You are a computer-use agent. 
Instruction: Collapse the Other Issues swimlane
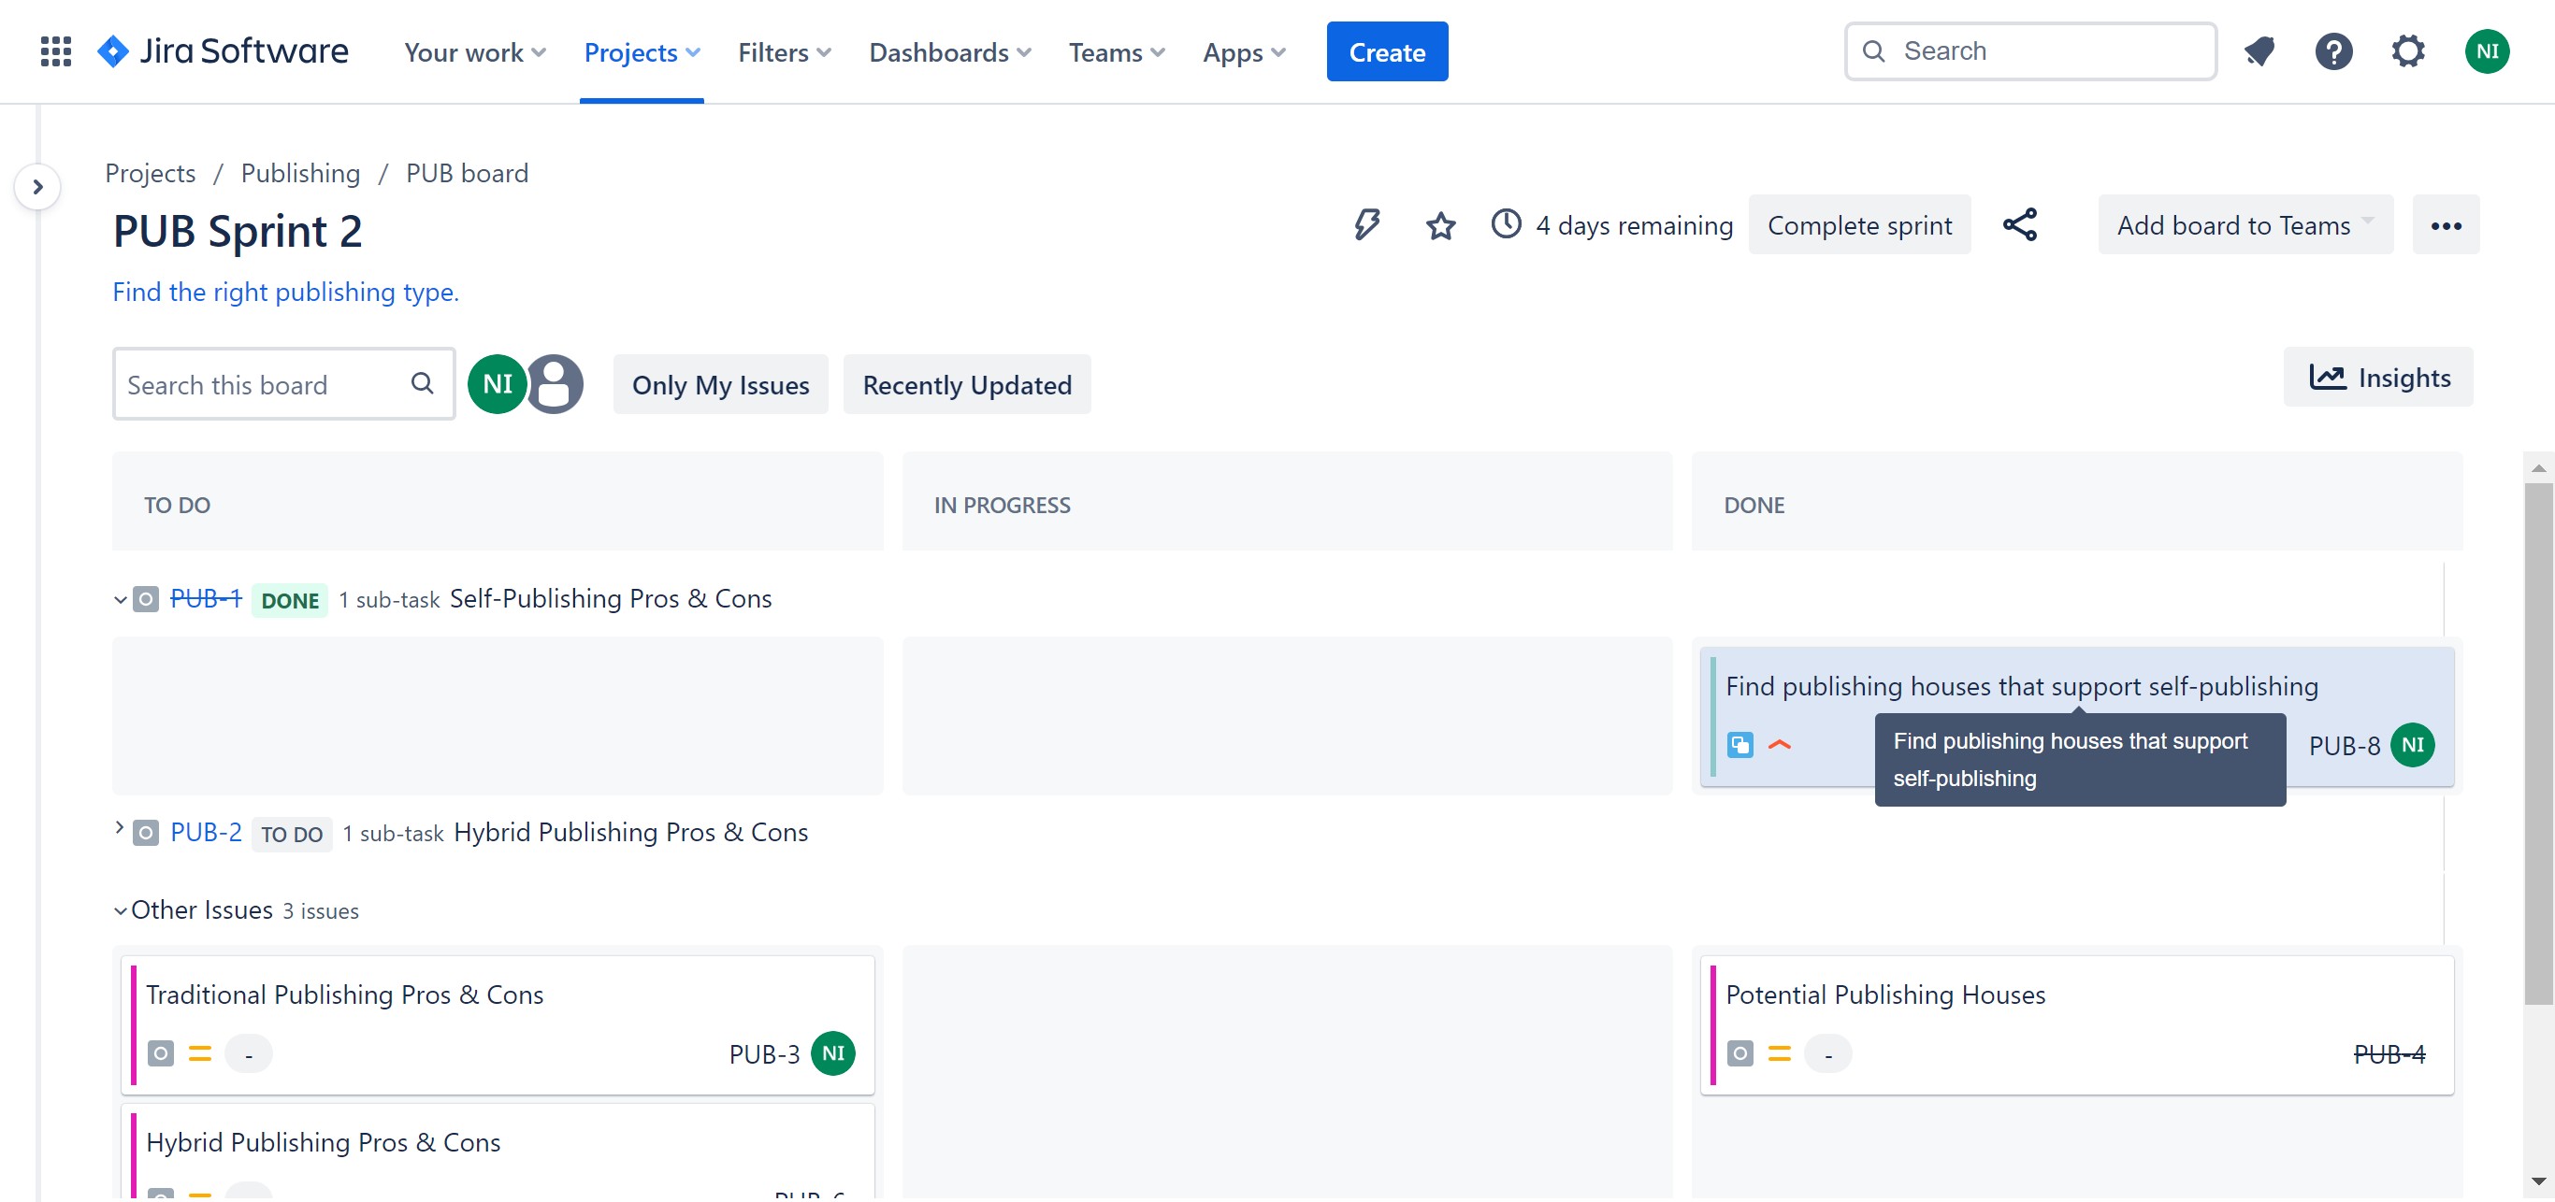120,910
